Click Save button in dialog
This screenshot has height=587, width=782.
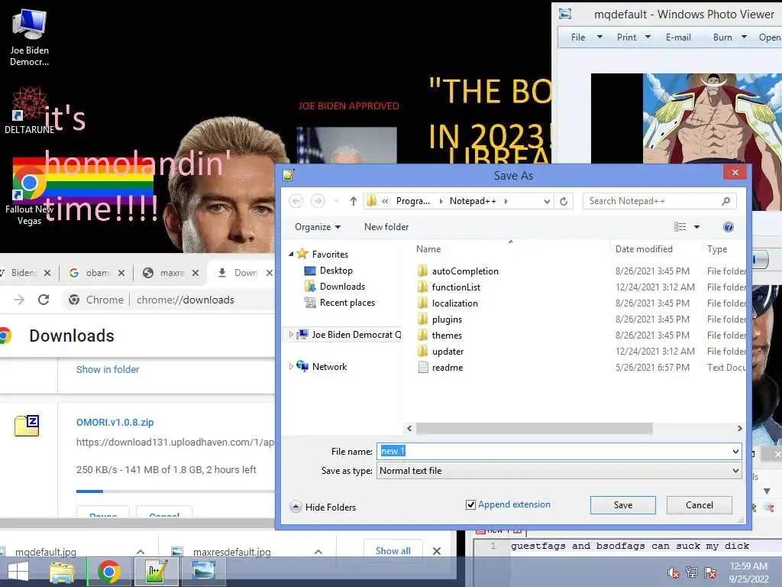(x=623, y=505)
